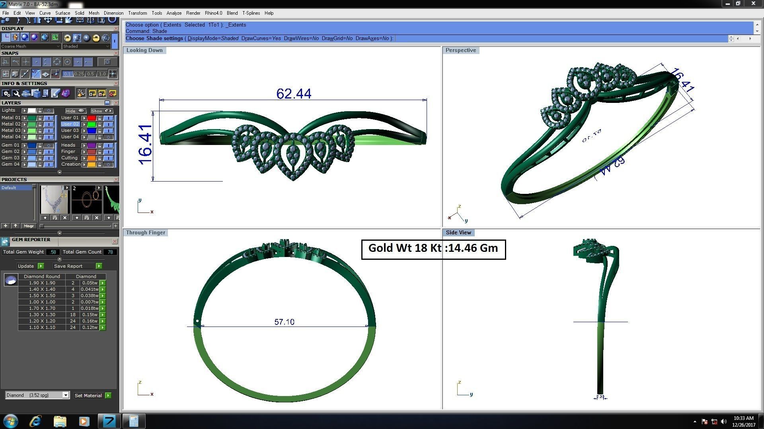Viewport: 764px width, 429px height.
Task: Click Hide layers button
Action: 76,111
